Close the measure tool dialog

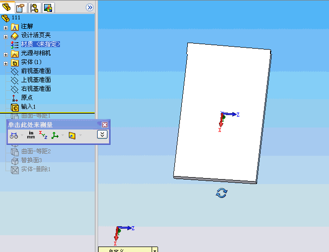pos(105,125)
